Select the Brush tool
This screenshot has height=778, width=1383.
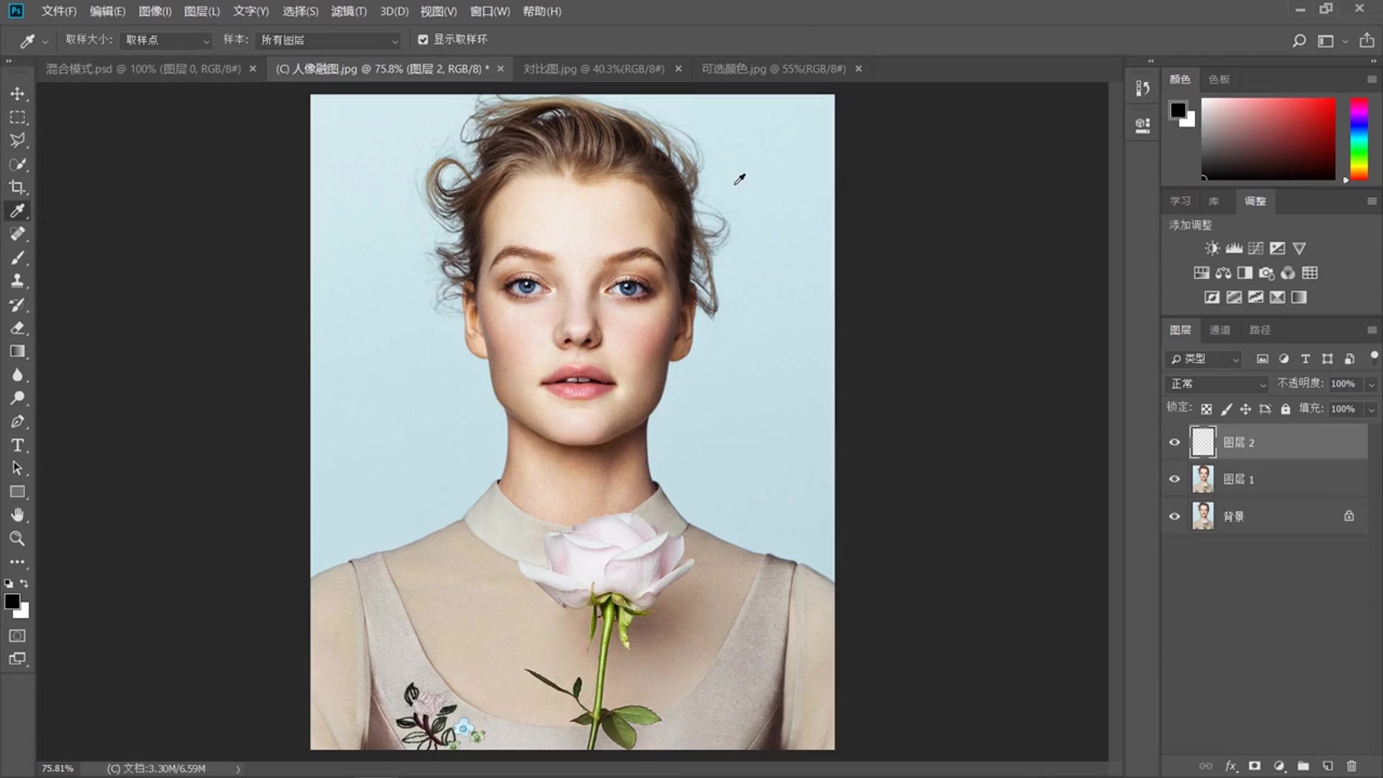[x=17, y=257]
